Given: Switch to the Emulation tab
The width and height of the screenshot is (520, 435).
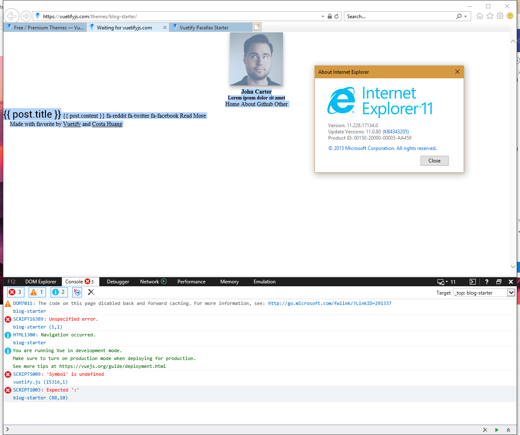Looking at the screenshot, I should [x=264, y=282].
